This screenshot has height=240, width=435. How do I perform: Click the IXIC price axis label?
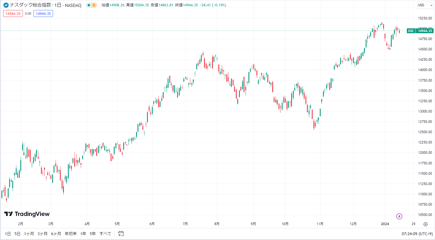tap(411, 31)
